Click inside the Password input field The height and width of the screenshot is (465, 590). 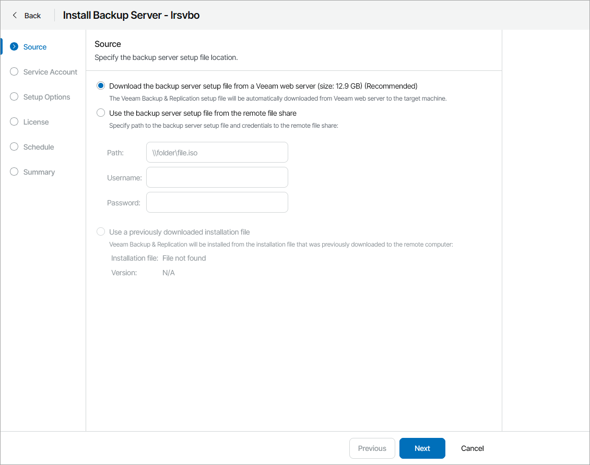click(217, 202)
